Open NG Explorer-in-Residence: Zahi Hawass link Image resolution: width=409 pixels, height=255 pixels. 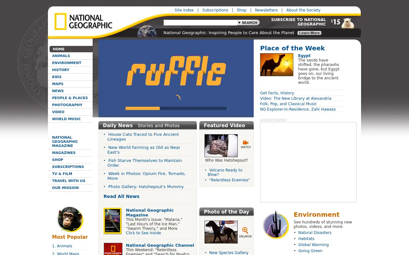click(x=298, y=109)
